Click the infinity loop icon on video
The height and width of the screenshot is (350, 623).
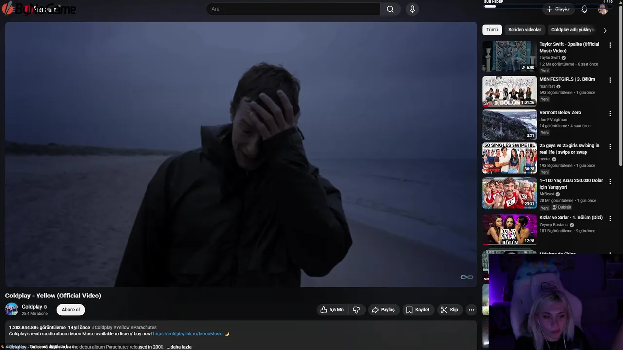point(467,277)
